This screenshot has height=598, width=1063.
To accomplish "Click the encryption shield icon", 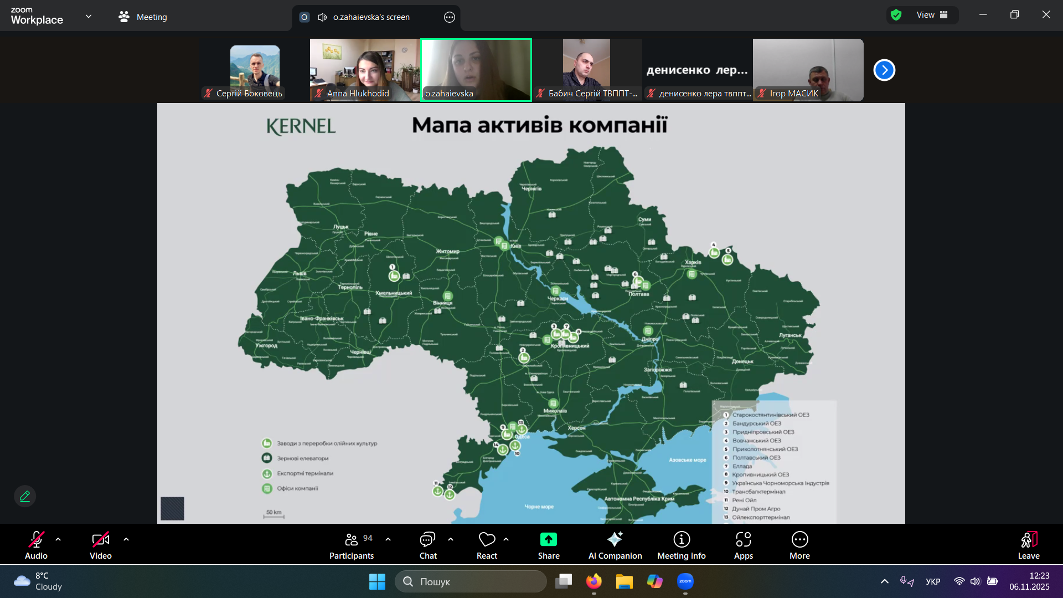I will (896, 15).
